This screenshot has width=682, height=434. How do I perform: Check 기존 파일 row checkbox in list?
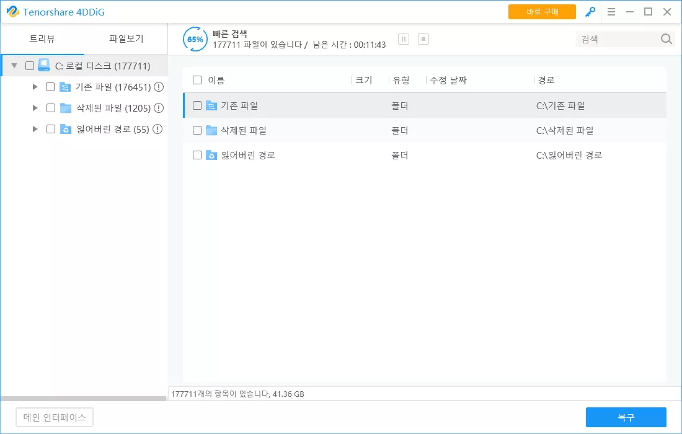(x=197, y=105)
